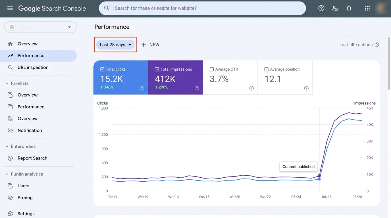Go to Settings in the sidebar
The image size is (391, 218).
26,213
